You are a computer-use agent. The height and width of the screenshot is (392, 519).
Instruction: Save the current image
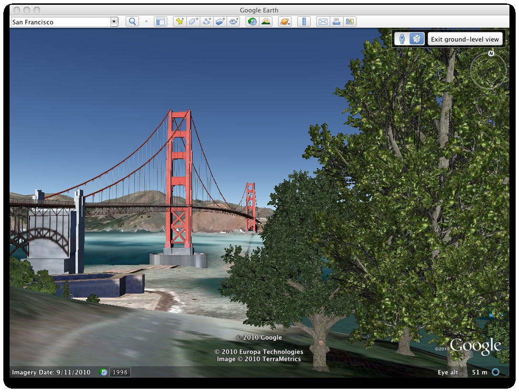350,21
